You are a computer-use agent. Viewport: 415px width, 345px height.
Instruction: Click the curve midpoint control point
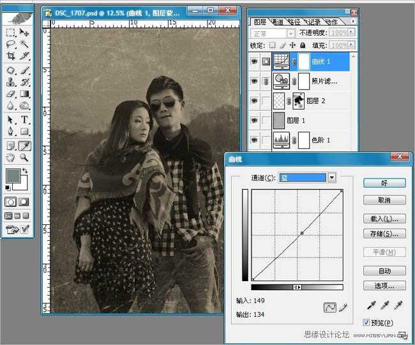pyautogui.click(x=302, y=233)
